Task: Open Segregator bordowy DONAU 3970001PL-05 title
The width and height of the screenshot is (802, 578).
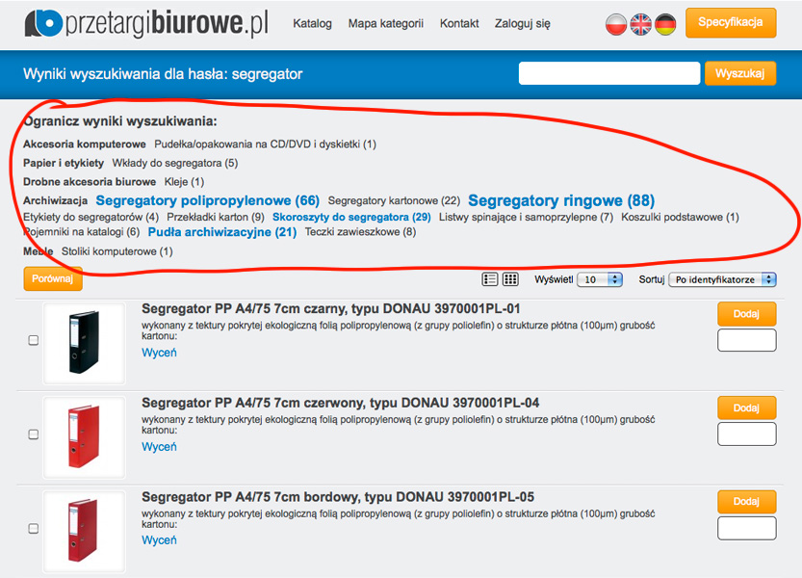Action: (x=338, y=497)
